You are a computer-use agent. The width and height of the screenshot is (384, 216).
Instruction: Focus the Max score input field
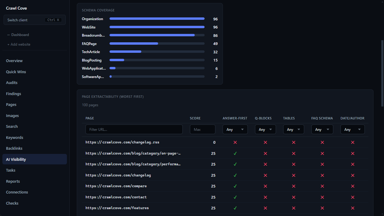coord(202,129)
